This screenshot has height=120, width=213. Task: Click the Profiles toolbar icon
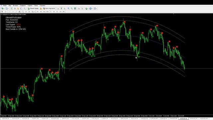pos(6,8)
